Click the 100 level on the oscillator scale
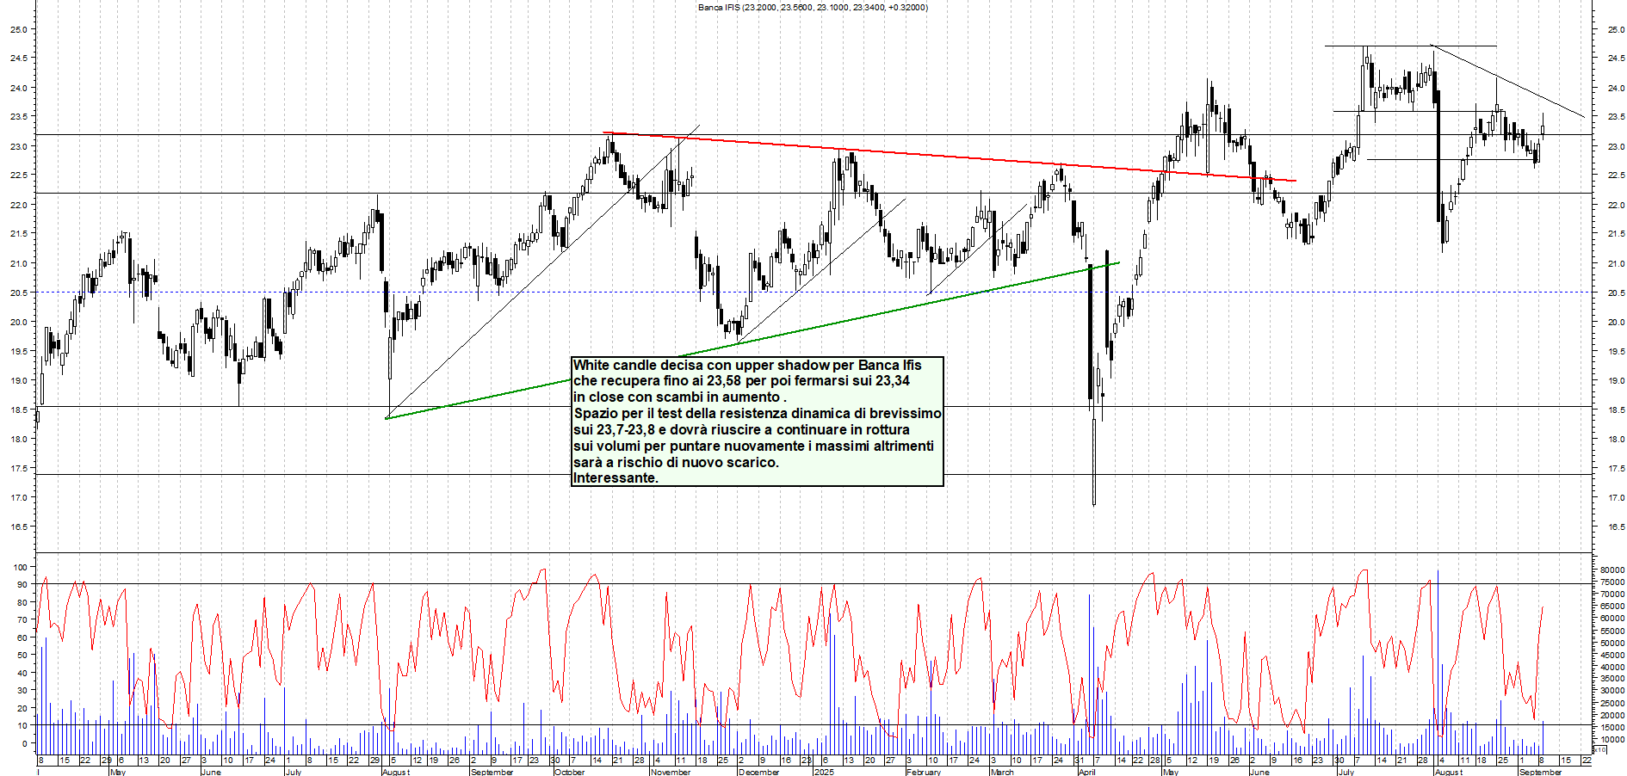This screenshot has height=776, width=1627. tap(19, 567)
